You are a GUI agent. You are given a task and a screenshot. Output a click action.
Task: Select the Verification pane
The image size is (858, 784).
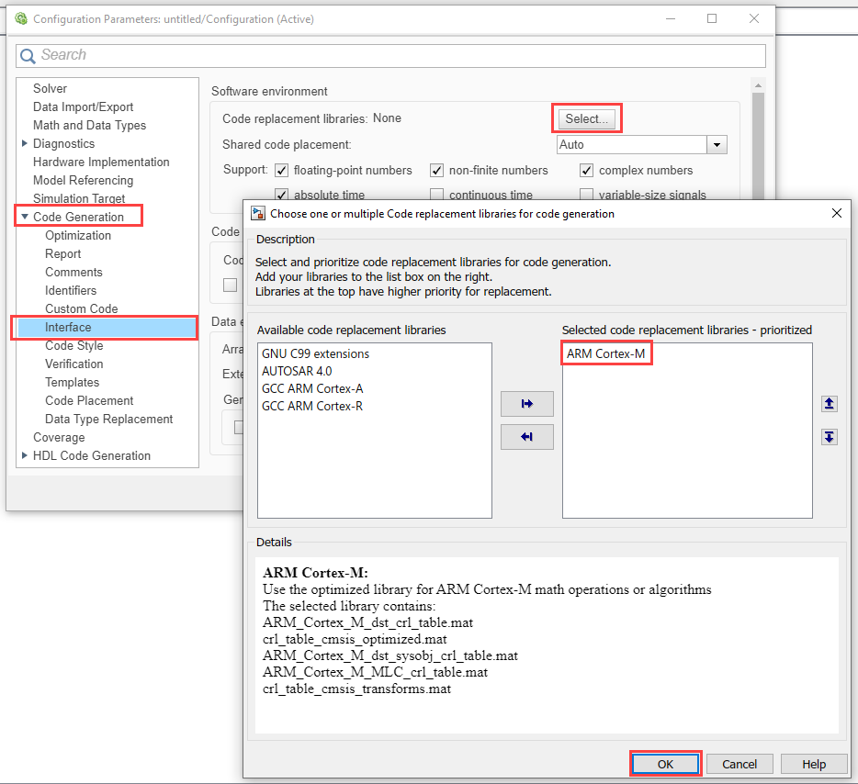73,364
